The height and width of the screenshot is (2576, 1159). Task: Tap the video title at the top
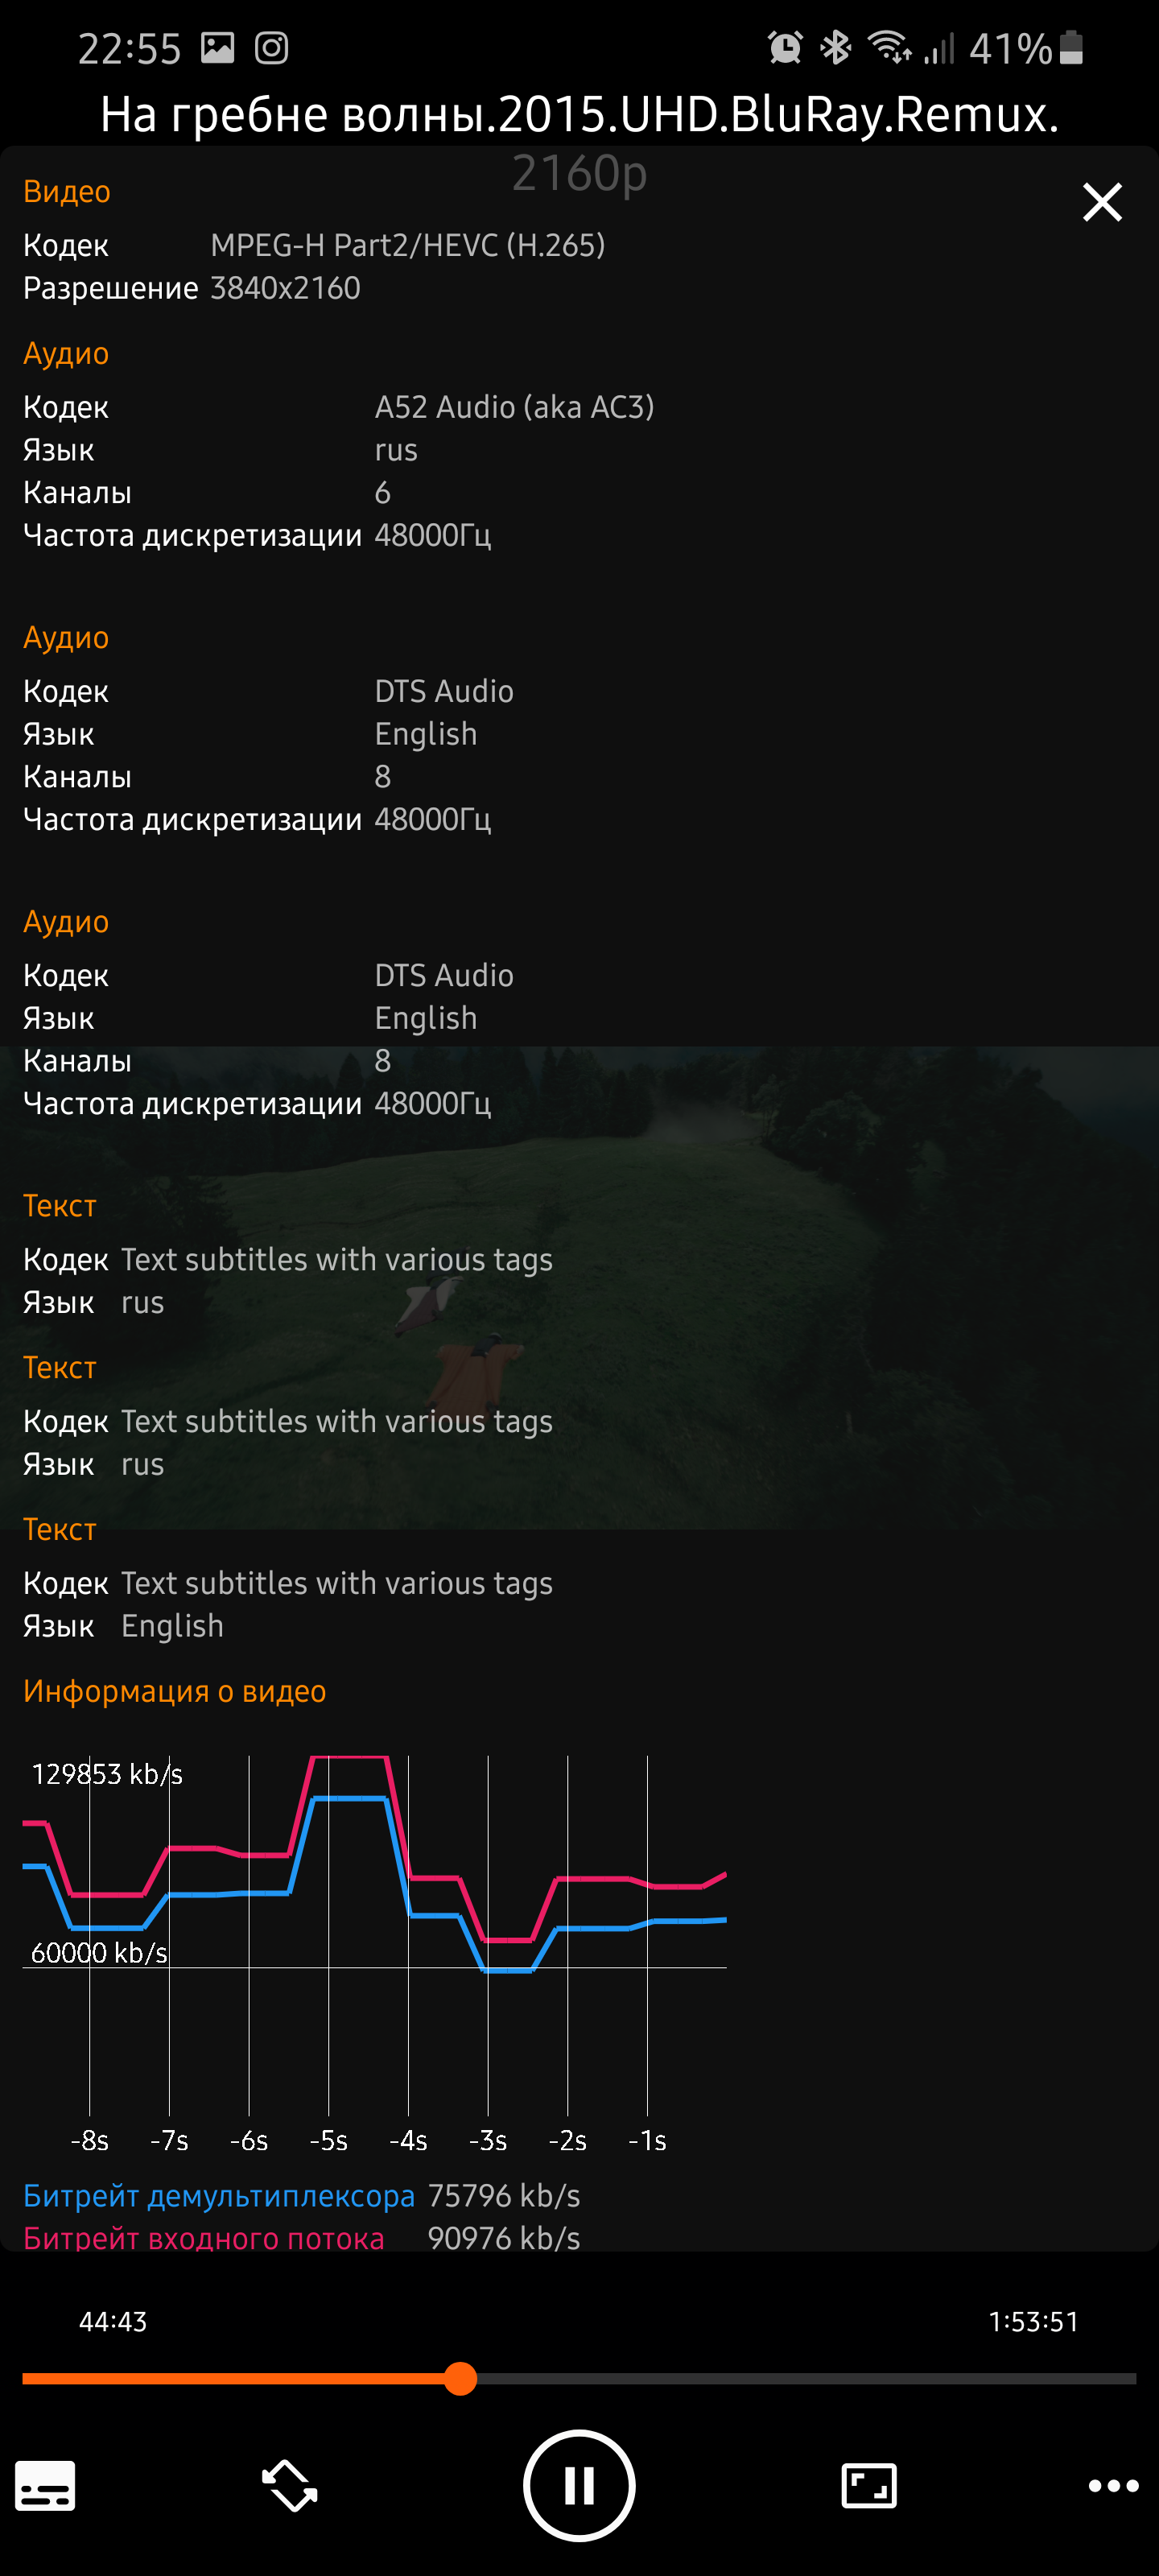(x=579, y=115)
